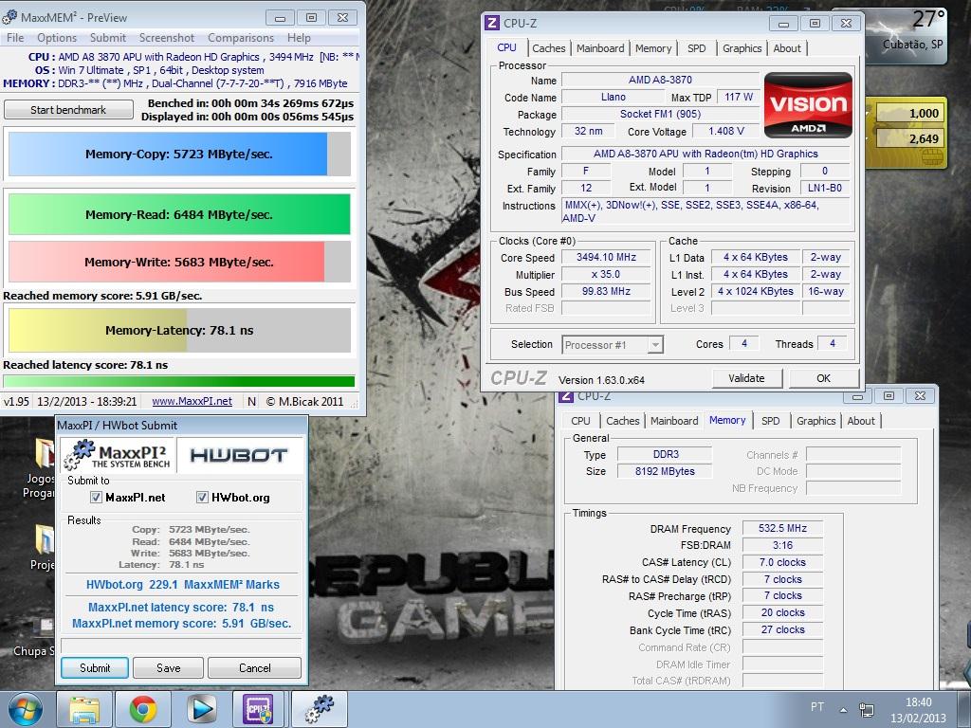Open the Comparisons menu in MaxxMEM

240,38
